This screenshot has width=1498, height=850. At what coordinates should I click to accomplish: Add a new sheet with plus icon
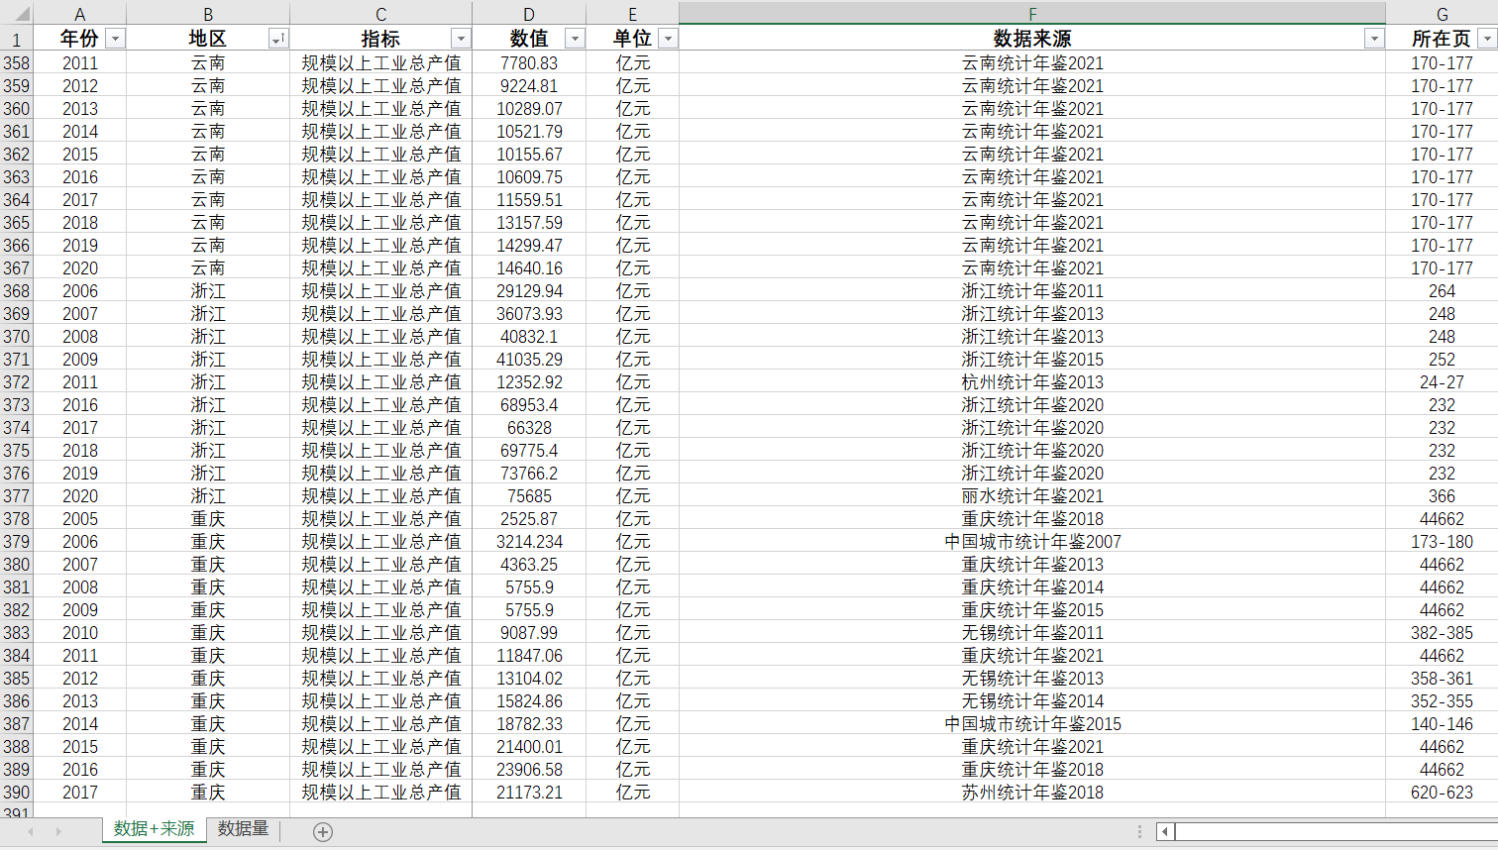(323, 832)
